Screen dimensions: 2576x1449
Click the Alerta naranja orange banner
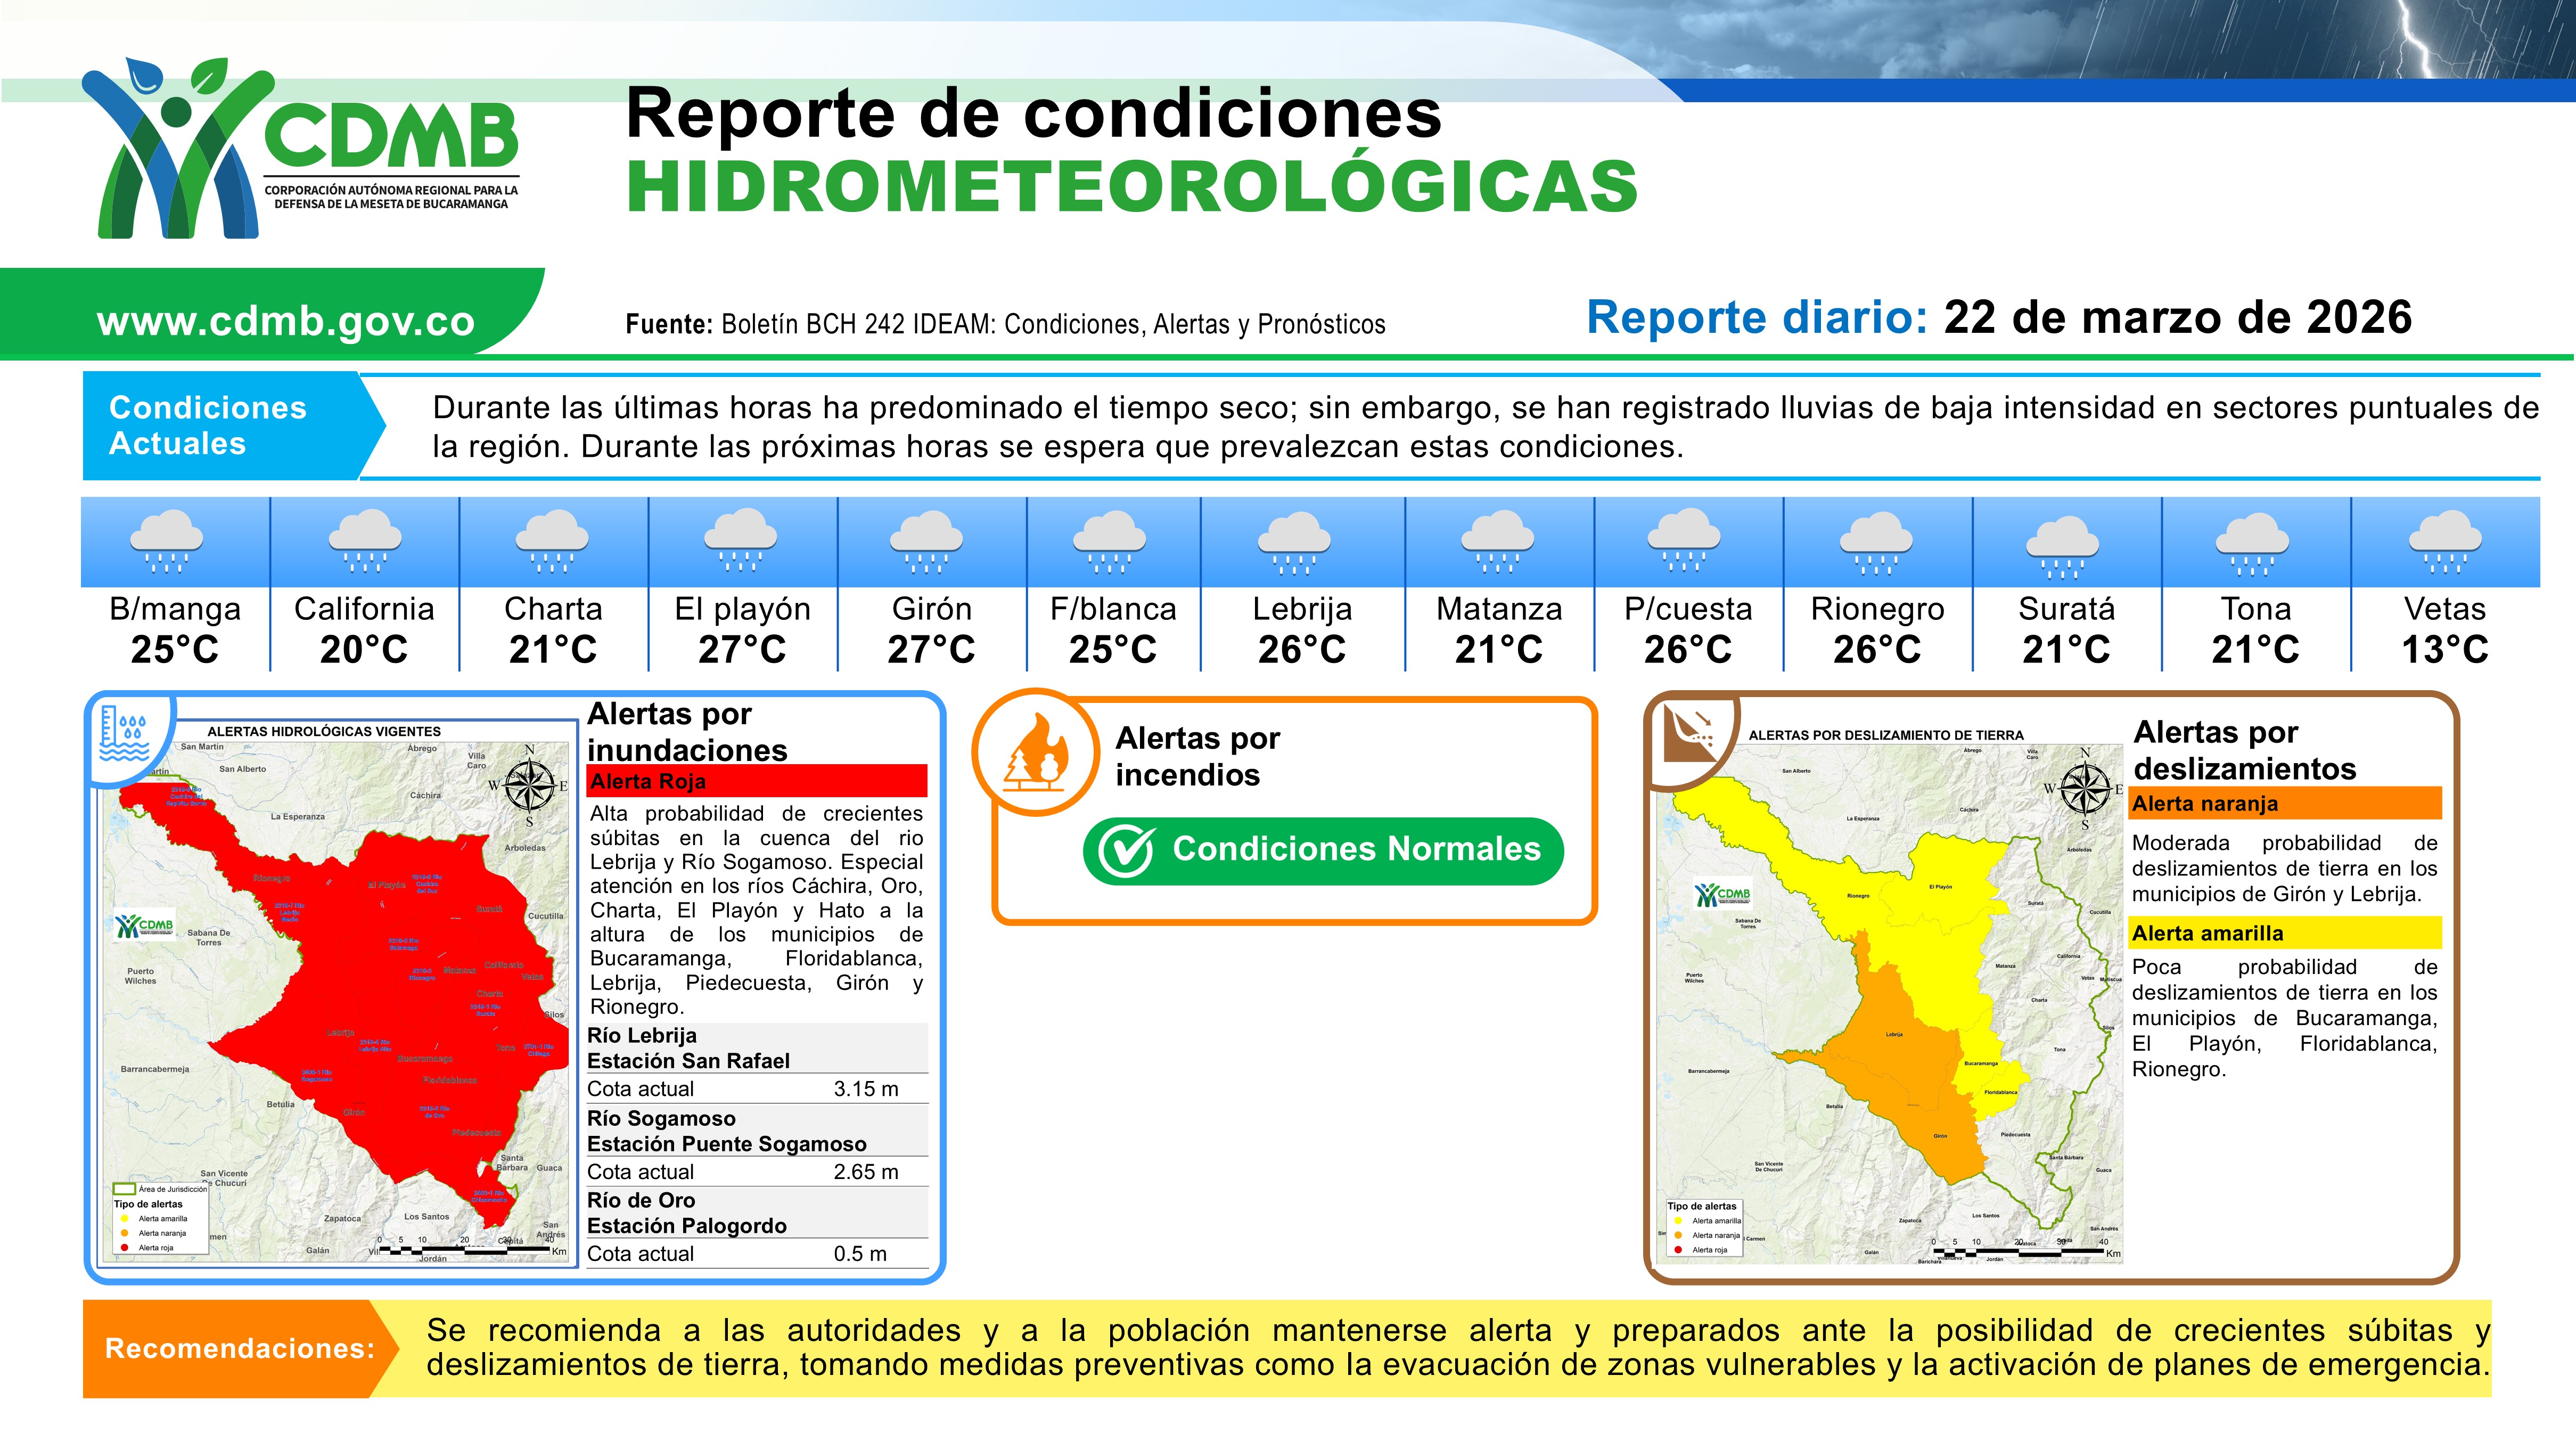pos(2285,803)
